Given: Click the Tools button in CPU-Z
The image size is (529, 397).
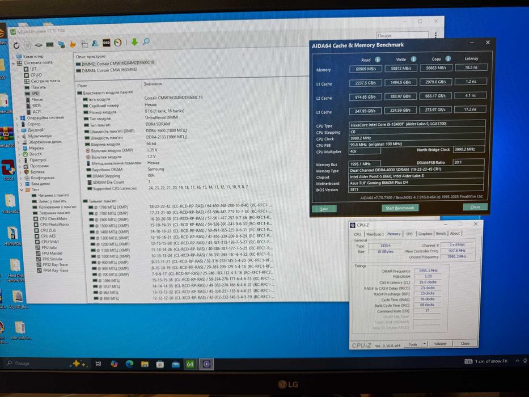Looking at the screenshot, I should click(x=413, y=344).
